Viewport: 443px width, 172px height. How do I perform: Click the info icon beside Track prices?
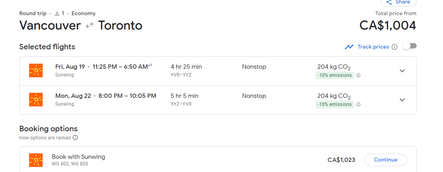pos(395,47)
